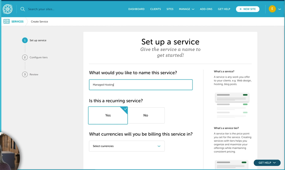Open Add-ons in top navigation
The image size is (285, 170).
pyautogui.click(x=206, y=9)
